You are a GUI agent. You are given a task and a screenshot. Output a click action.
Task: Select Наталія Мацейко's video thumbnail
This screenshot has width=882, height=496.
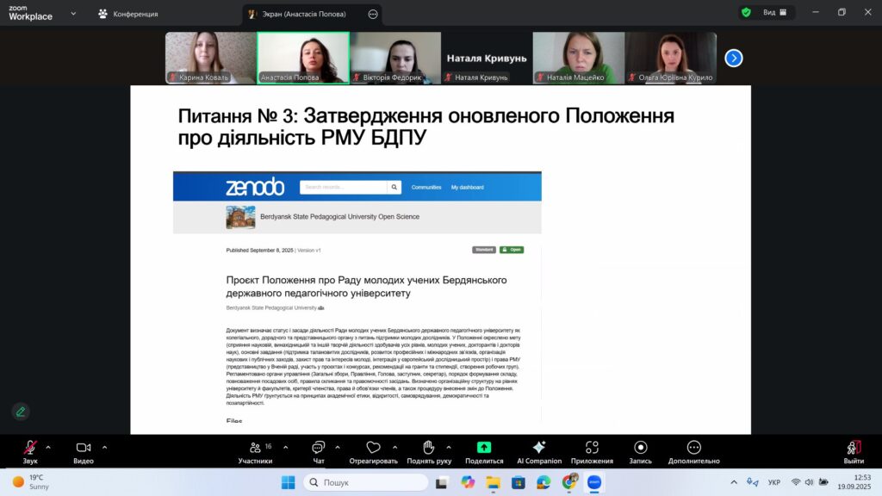(578, 58)
